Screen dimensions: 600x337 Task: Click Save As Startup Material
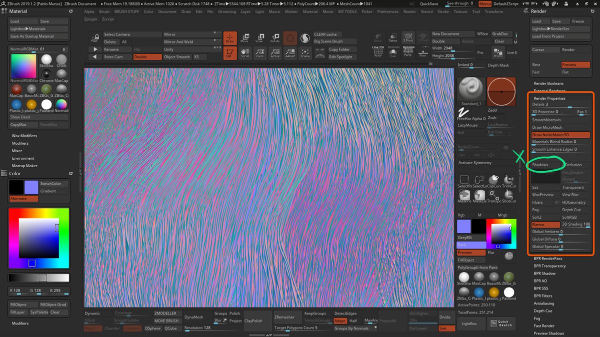tap(39, 36)
